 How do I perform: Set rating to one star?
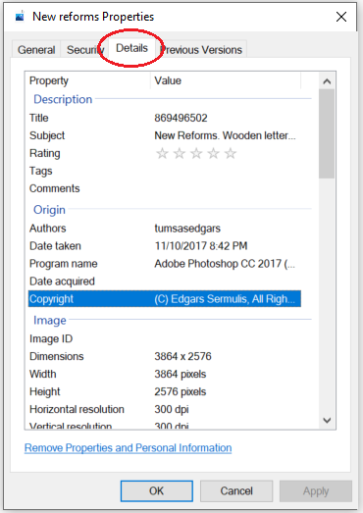[x=162, y=153]
